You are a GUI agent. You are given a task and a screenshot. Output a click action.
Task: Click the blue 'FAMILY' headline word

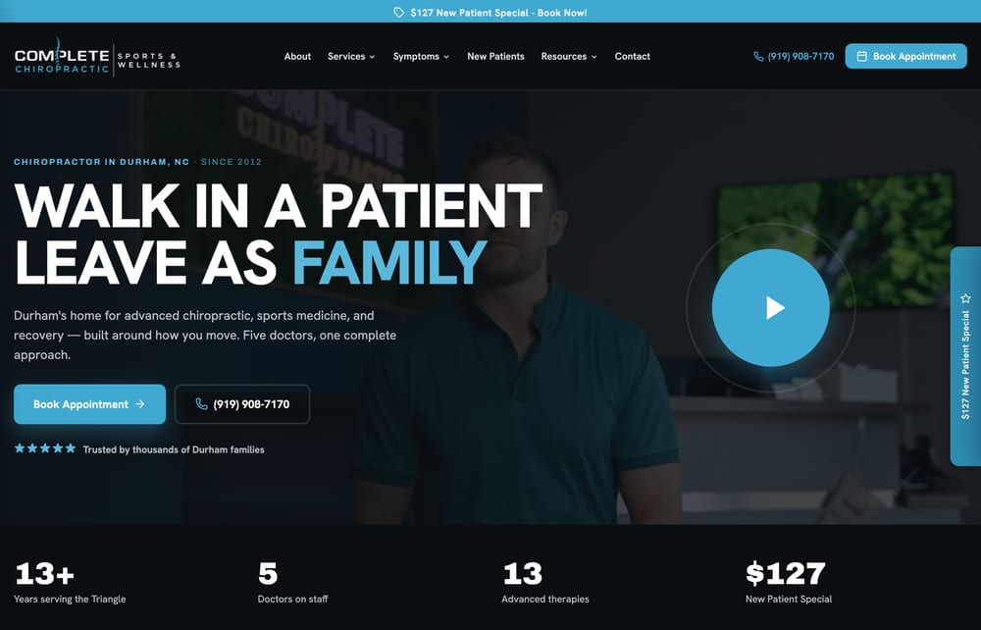pos(389,263)
